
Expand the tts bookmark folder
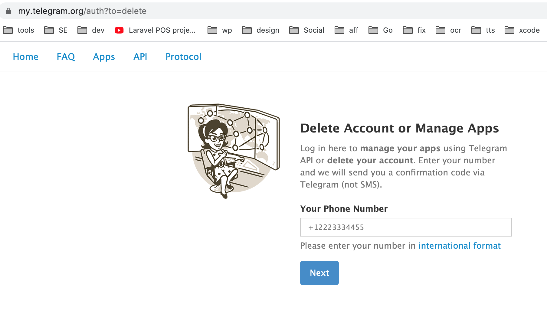483,30
